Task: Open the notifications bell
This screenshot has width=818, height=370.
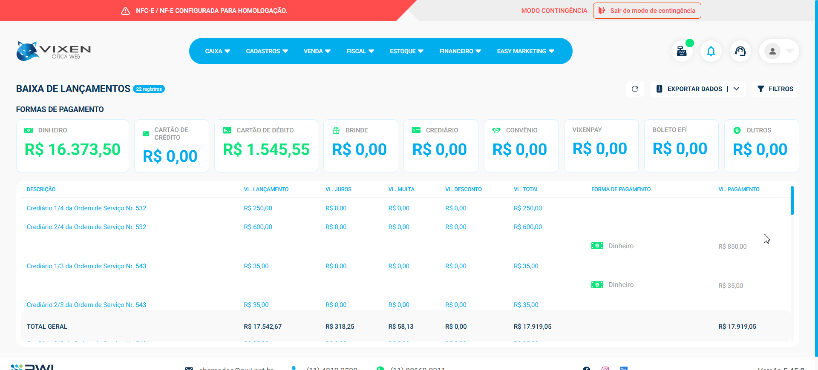Action: (x=711, y=52)
